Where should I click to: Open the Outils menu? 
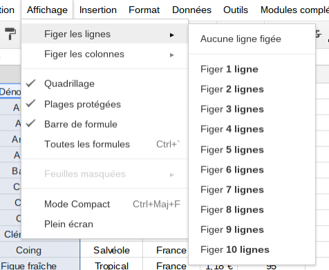[236, 10]
